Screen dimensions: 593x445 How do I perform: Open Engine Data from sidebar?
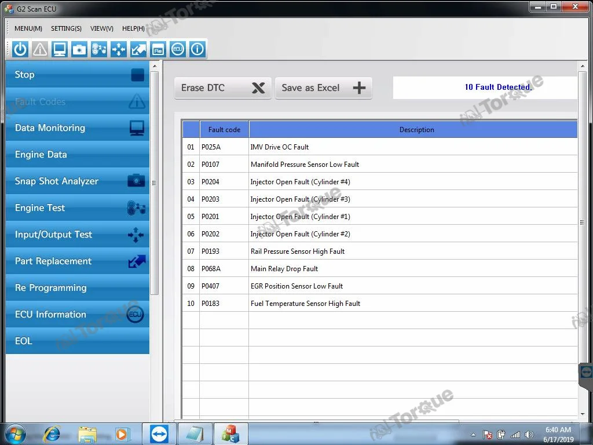(78, 154)
